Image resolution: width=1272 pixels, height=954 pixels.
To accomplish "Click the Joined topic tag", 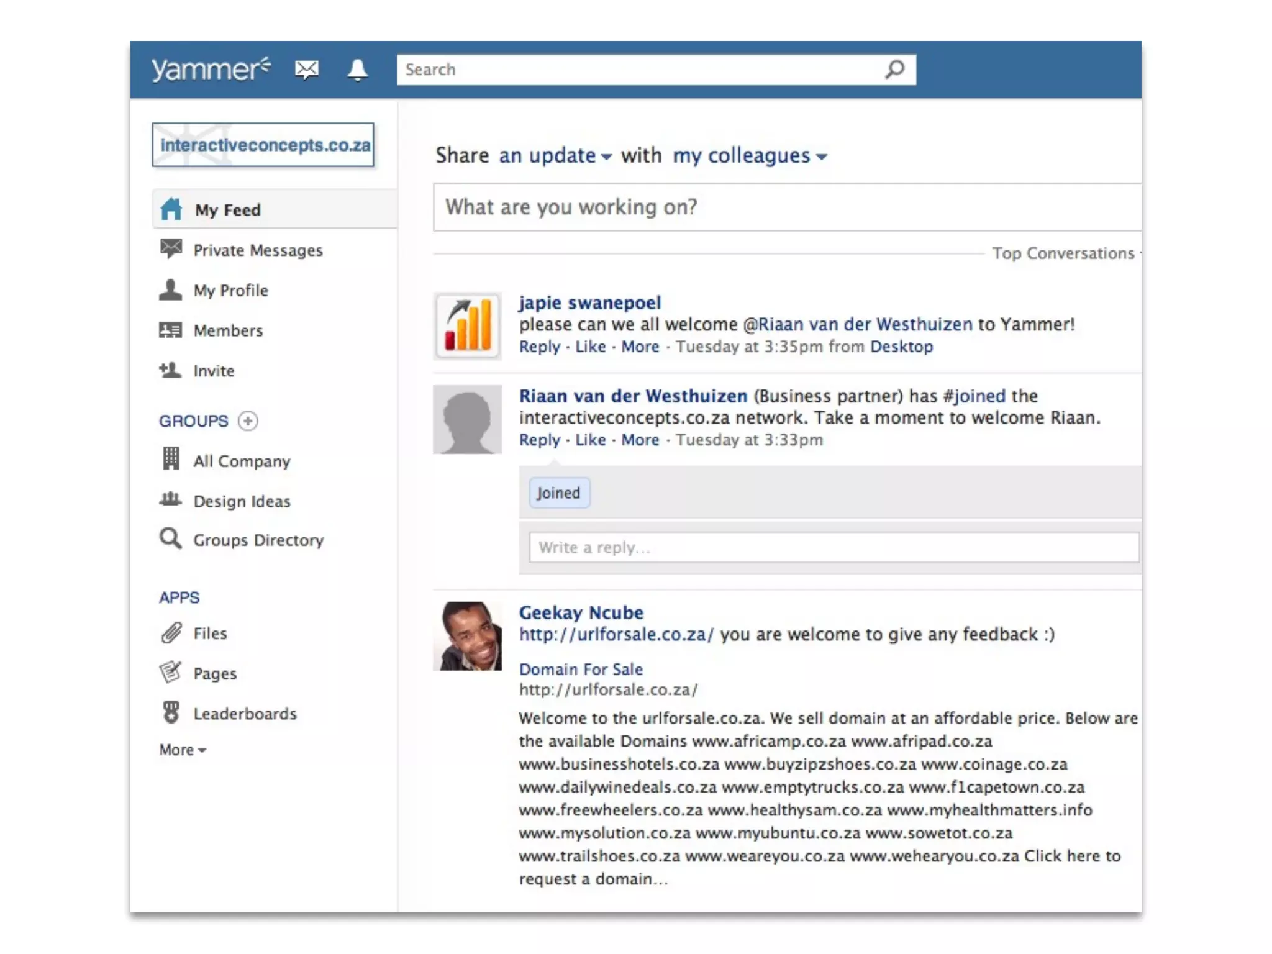I will coord(558,493).
